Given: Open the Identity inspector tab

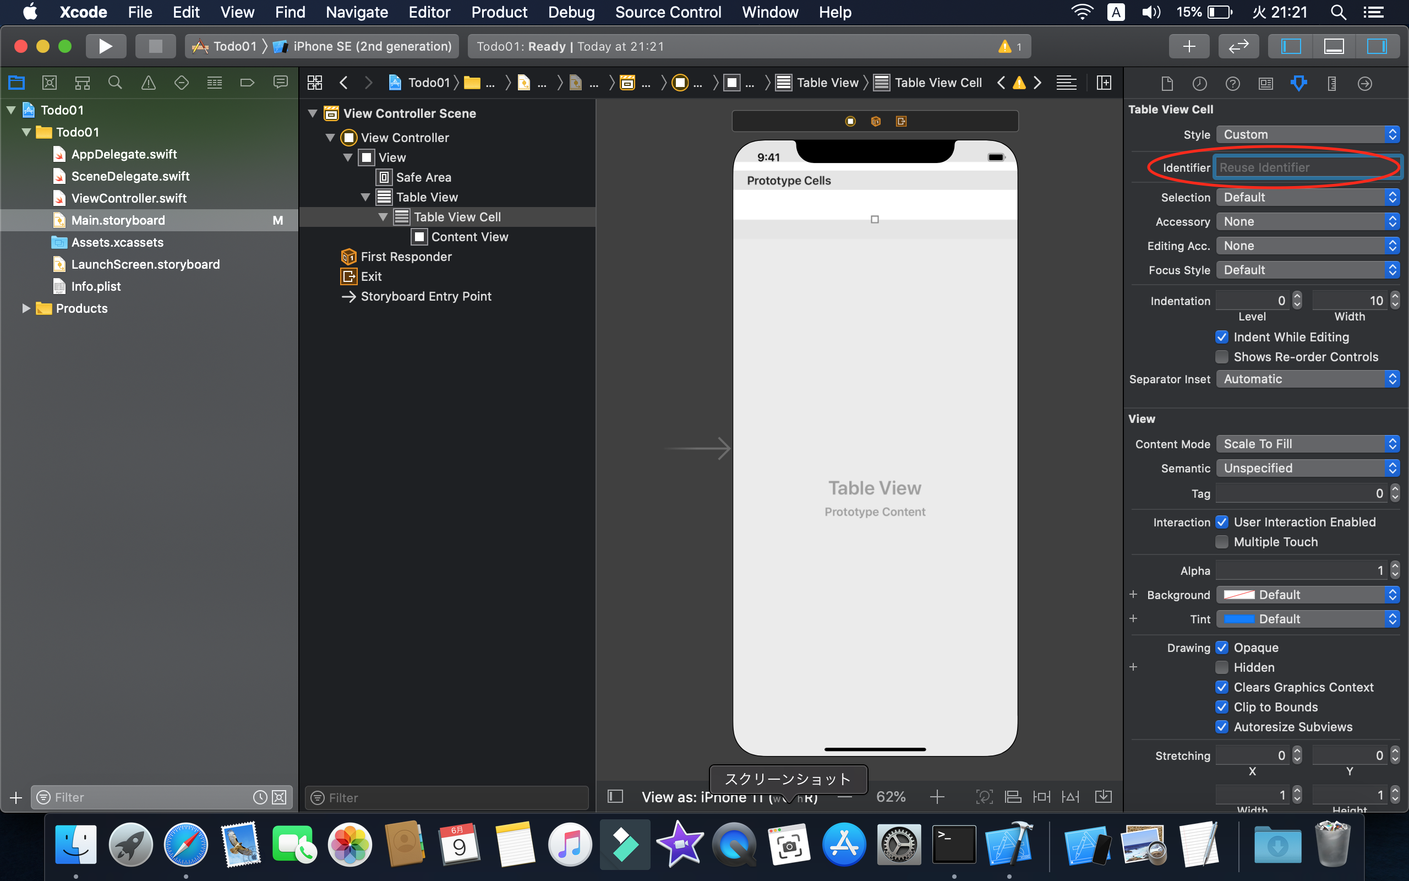Looking at the screenshot, I should (x=1266, y=83).
